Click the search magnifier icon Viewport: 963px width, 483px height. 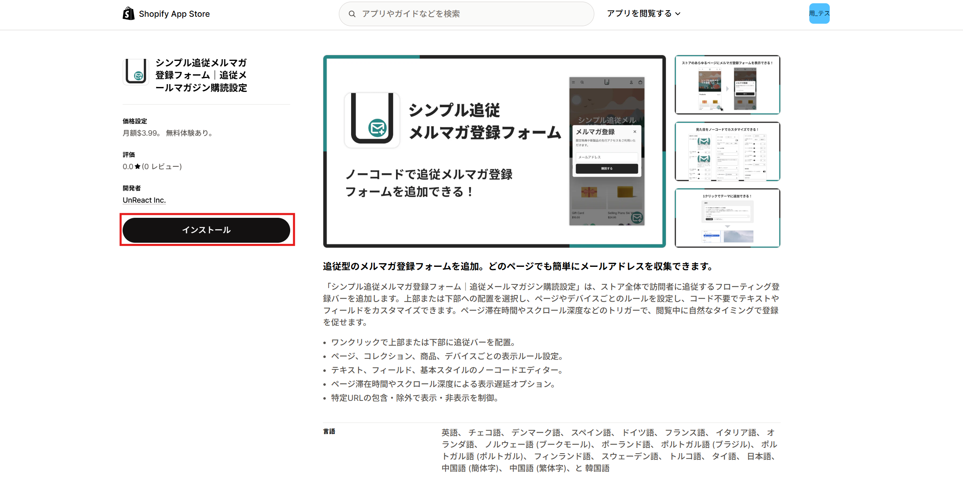point(352,14)
